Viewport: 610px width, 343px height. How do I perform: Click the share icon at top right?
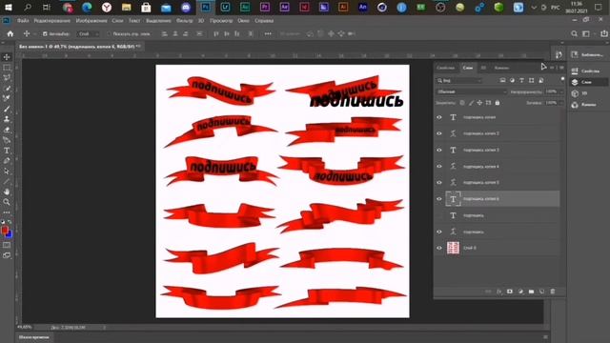pos(603,34)
